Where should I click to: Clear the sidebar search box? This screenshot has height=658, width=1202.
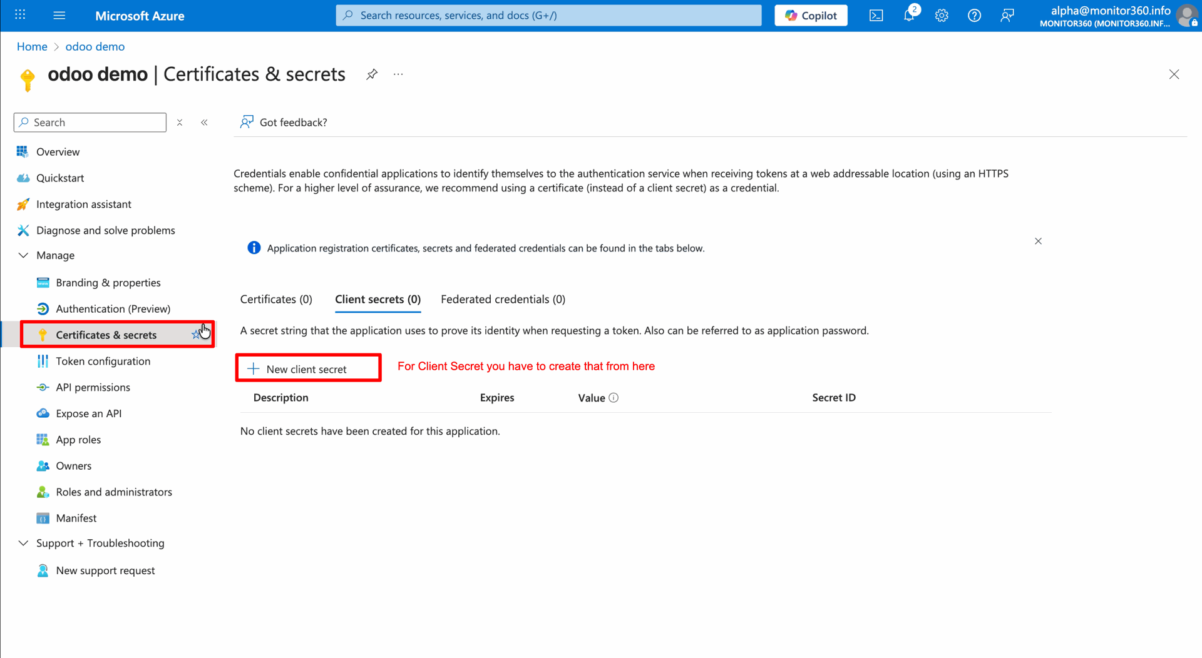(x=180, y=123)
